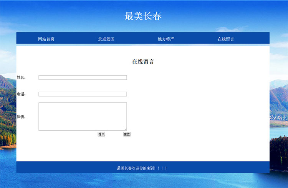This screenshot has width=288, height=188.
Task: Click 在线留言 in the navigation bar
Action: (226, 39)
